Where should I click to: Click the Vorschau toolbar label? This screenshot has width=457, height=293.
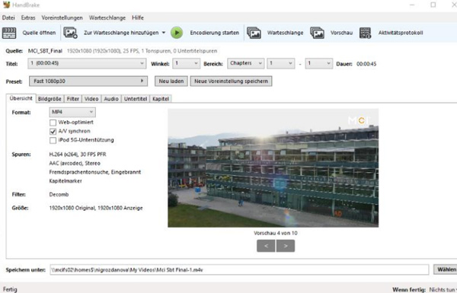pos(341,33)
